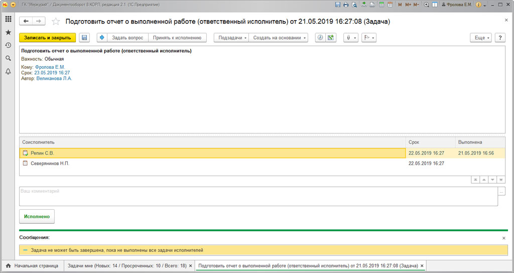Switch to the Задачи мне tab

point(126,265)
